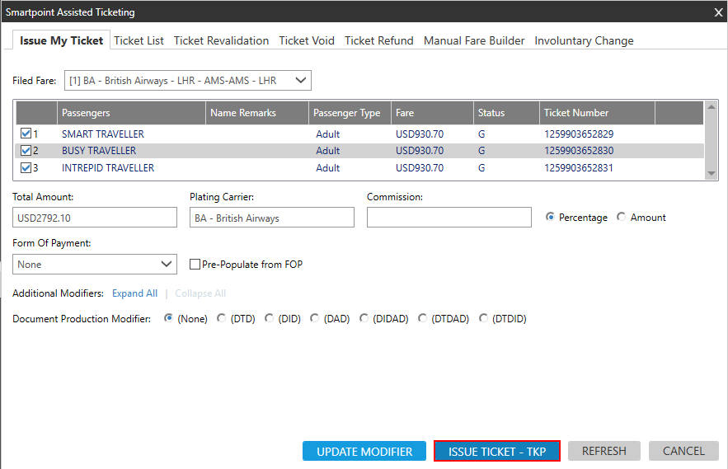Enable Pre-Populate from FOP checkbox
This screenshot has width=728, height=469.
pyautogui.click(x=195, y=265)
